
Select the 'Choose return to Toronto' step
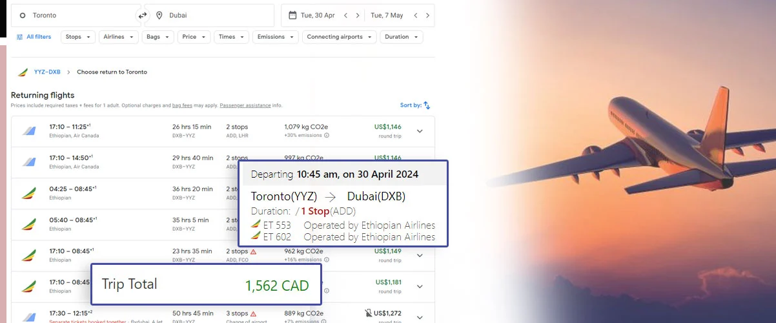112,72
